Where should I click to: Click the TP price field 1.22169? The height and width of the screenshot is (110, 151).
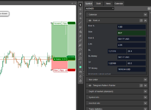click(117, 63)
